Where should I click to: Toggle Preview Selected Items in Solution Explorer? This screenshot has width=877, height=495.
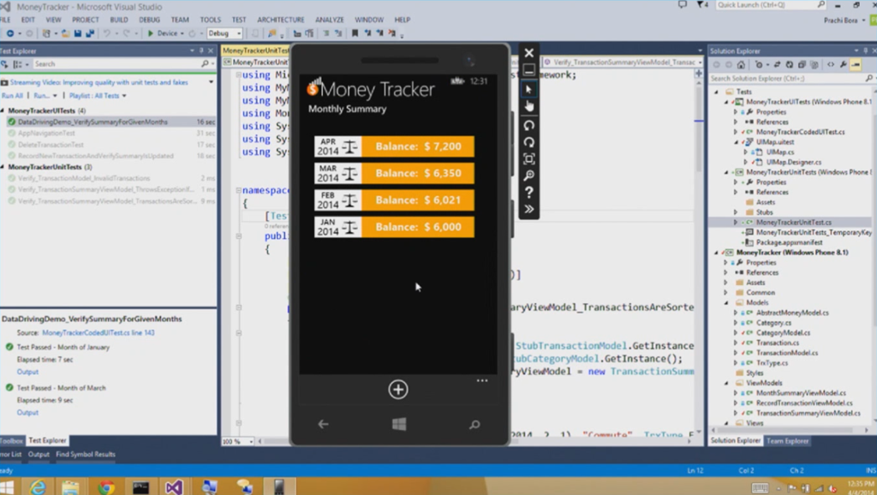[856, 65]
